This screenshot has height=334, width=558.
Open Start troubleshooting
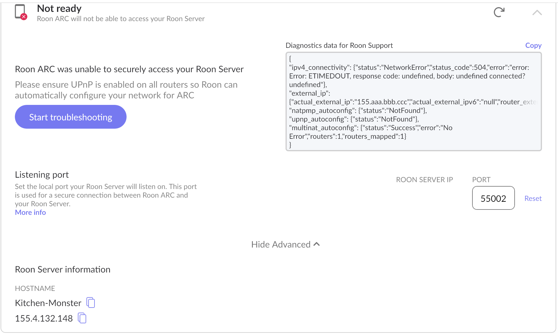(x=70, y=117)
